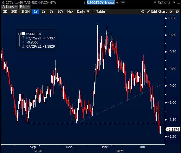Click the -0.9066 average value in legend
This screenshot has width=181, height=153.
32,42
